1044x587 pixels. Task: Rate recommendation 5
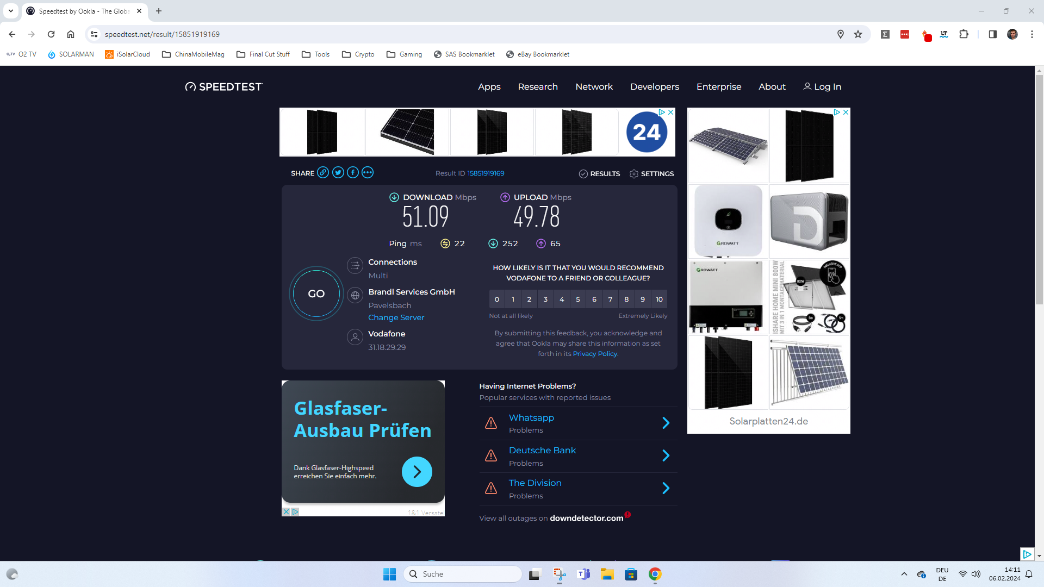tap(578, 299)
